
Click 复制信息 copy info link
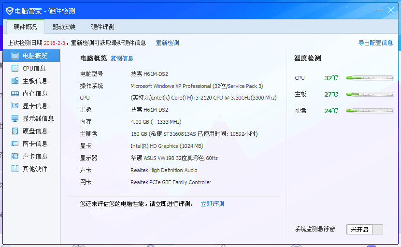point(122,58)
